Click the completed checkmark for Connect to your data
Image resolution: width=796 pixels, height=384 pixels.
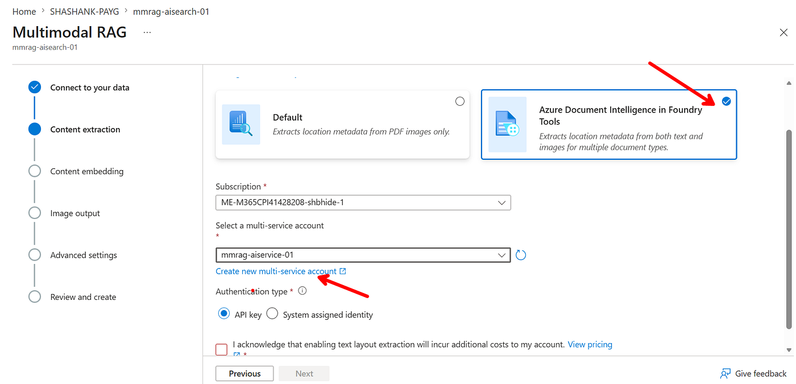click(35, 87)
